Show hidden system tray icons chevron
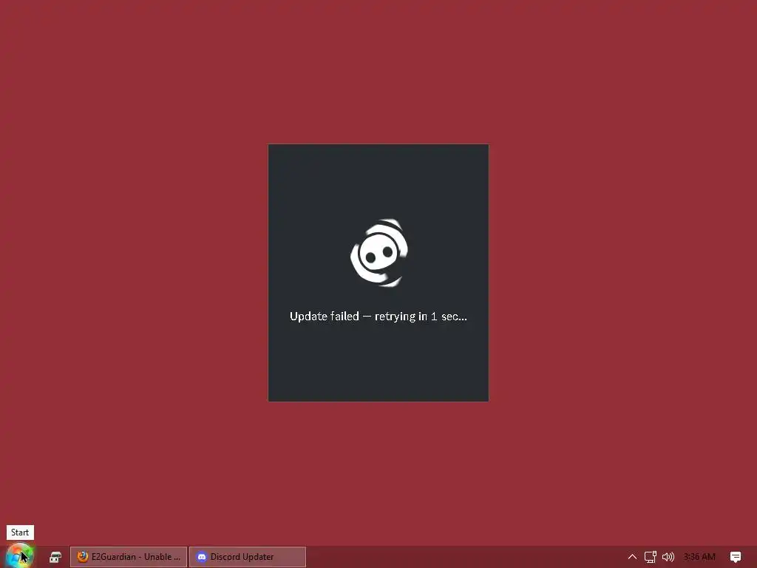Screen dimensions: 757x568 tap(632, 557)
